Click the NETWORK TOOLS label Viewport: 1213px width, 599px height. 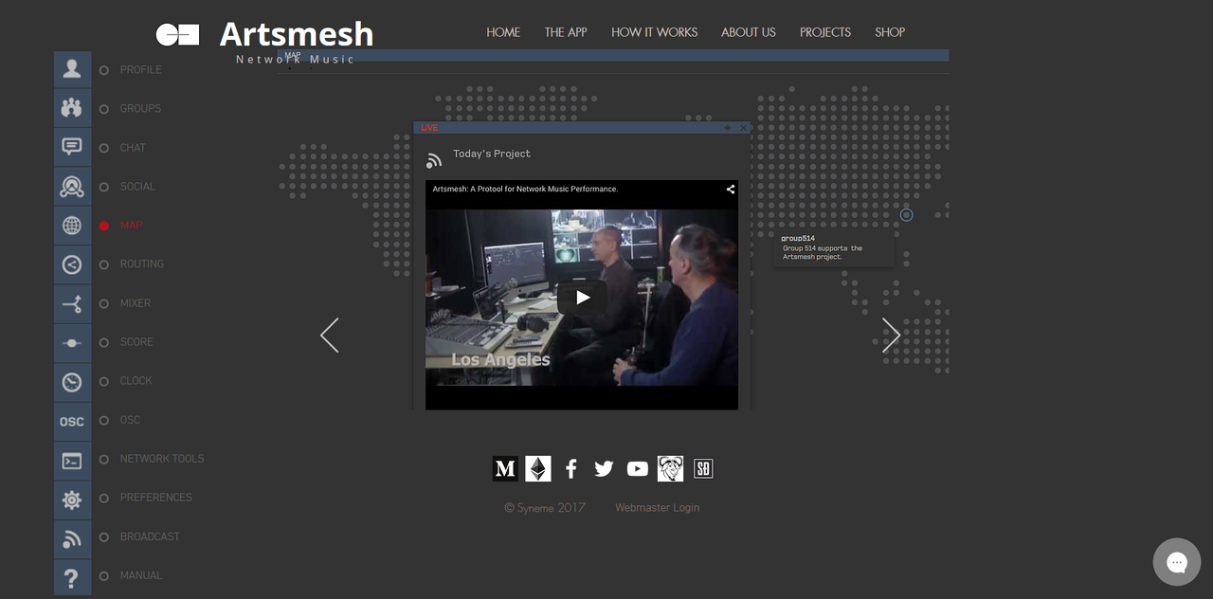(x=162, y=459)
